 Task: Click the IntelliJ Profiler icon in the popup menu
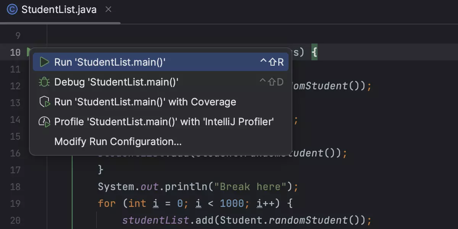coord(45,122)
